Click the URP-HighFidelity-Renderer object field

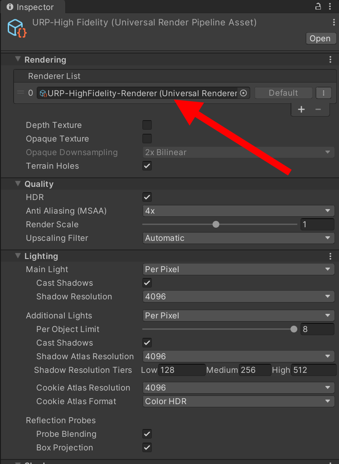click(143, 93)
